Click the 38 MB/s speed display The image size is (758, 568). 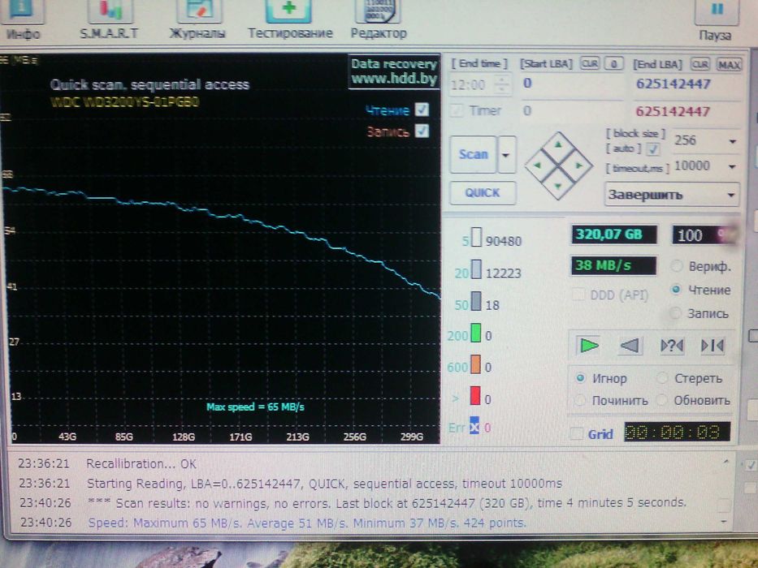pos(613,265)
